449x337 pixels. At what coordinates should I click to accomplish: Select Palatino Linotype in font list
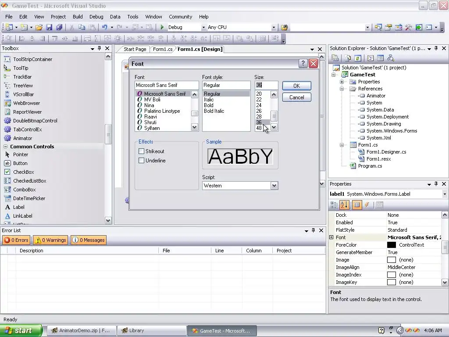pyautogui.click(x=162, y=111)
